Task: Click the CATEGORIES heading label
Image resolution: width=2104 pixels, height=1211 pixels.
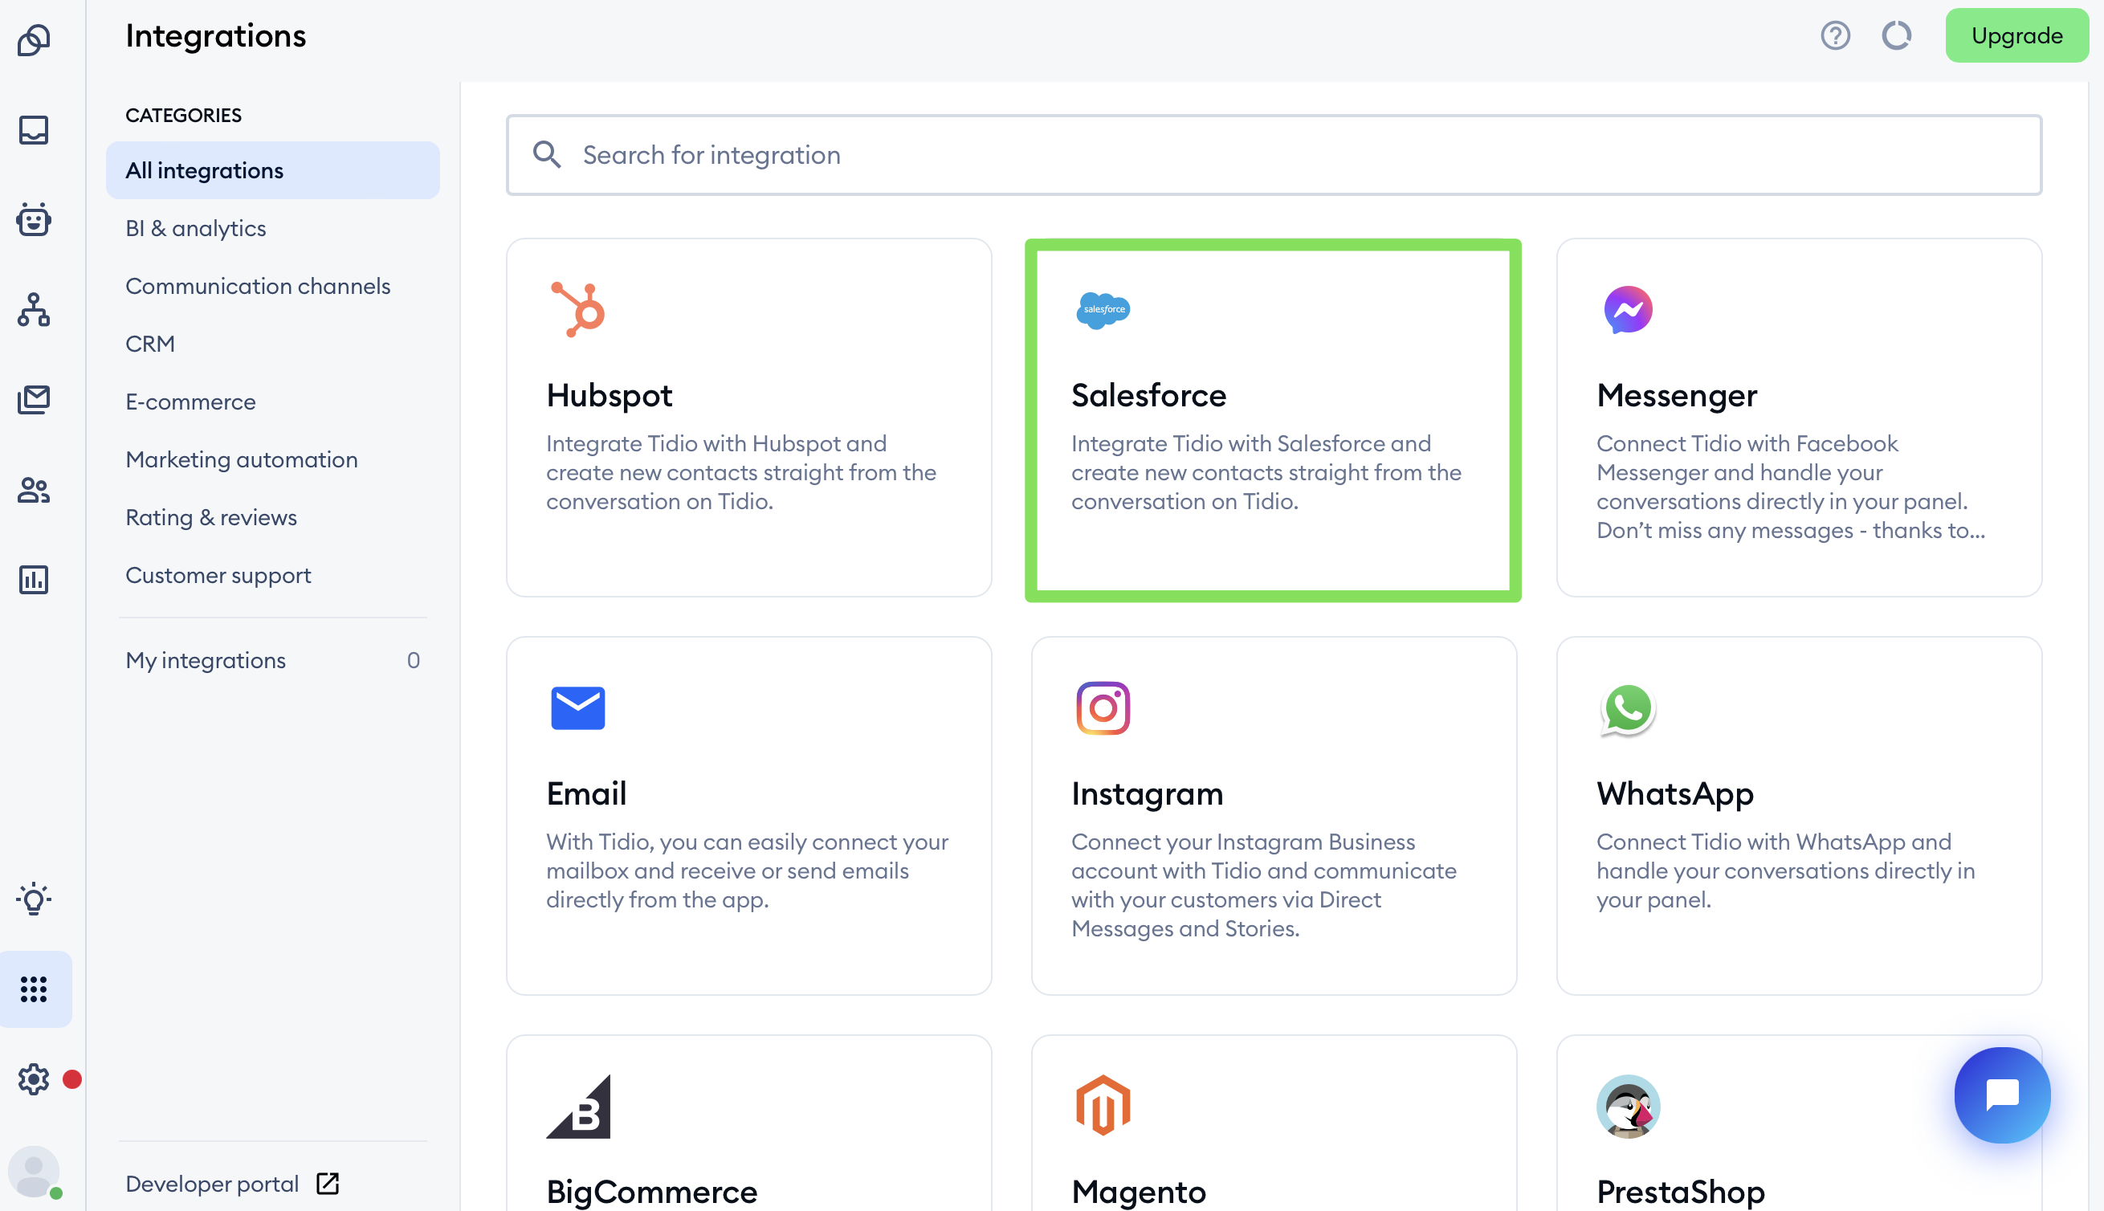Action: click(x=183, y=115)
